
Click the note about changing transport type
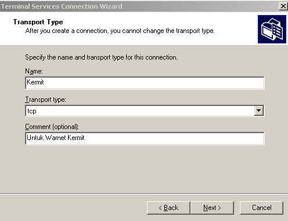point(120,31)
